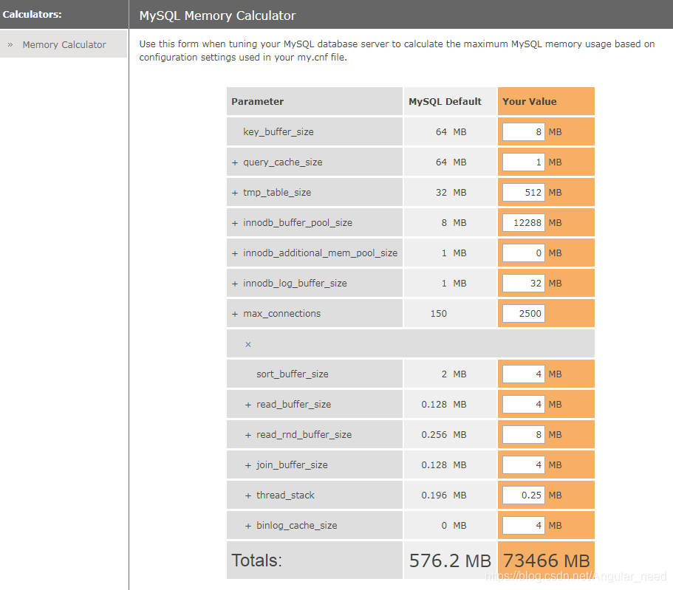Viewport: 673px width, 590px height.
Task: Select the innodb_buffer_pool_size value input
Action: click(523, 223)
